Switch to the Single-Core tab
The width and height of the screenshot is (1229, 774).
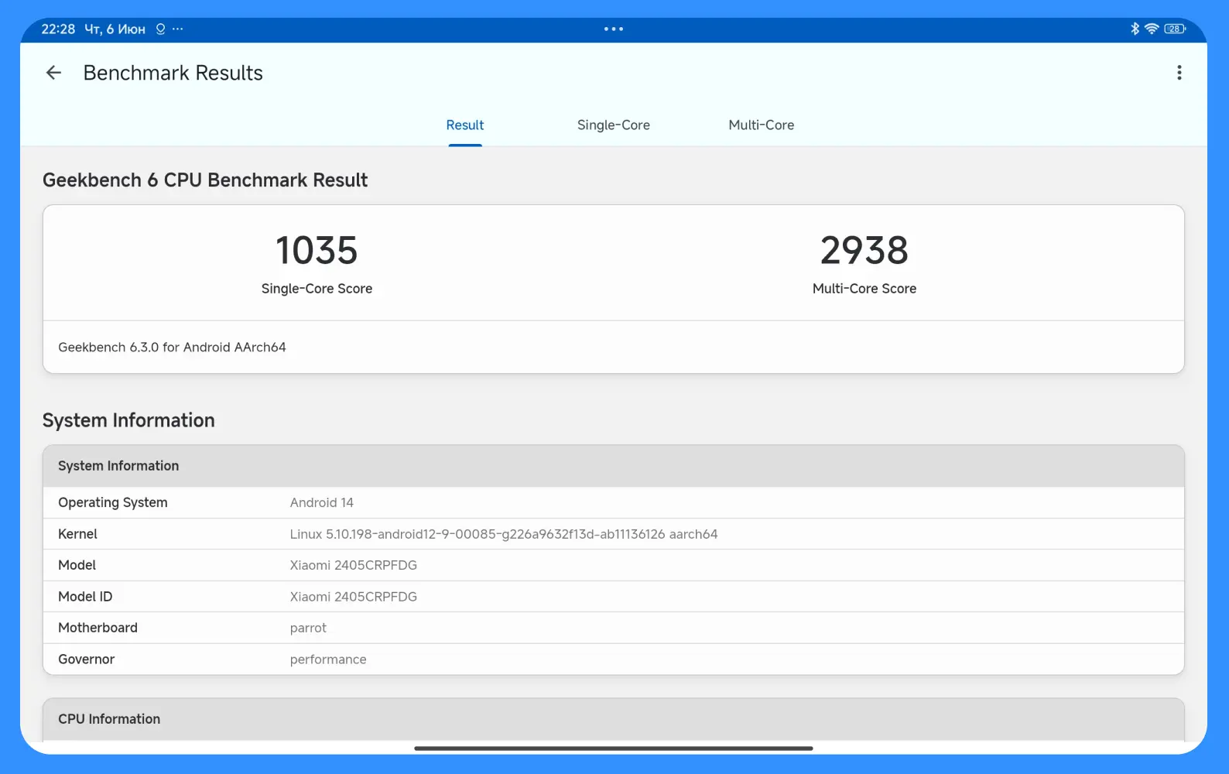(x=614, y=125)
